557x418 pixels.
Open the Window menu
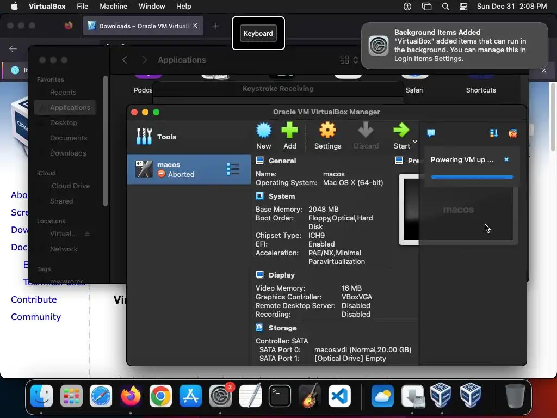[x=152, y=7]
